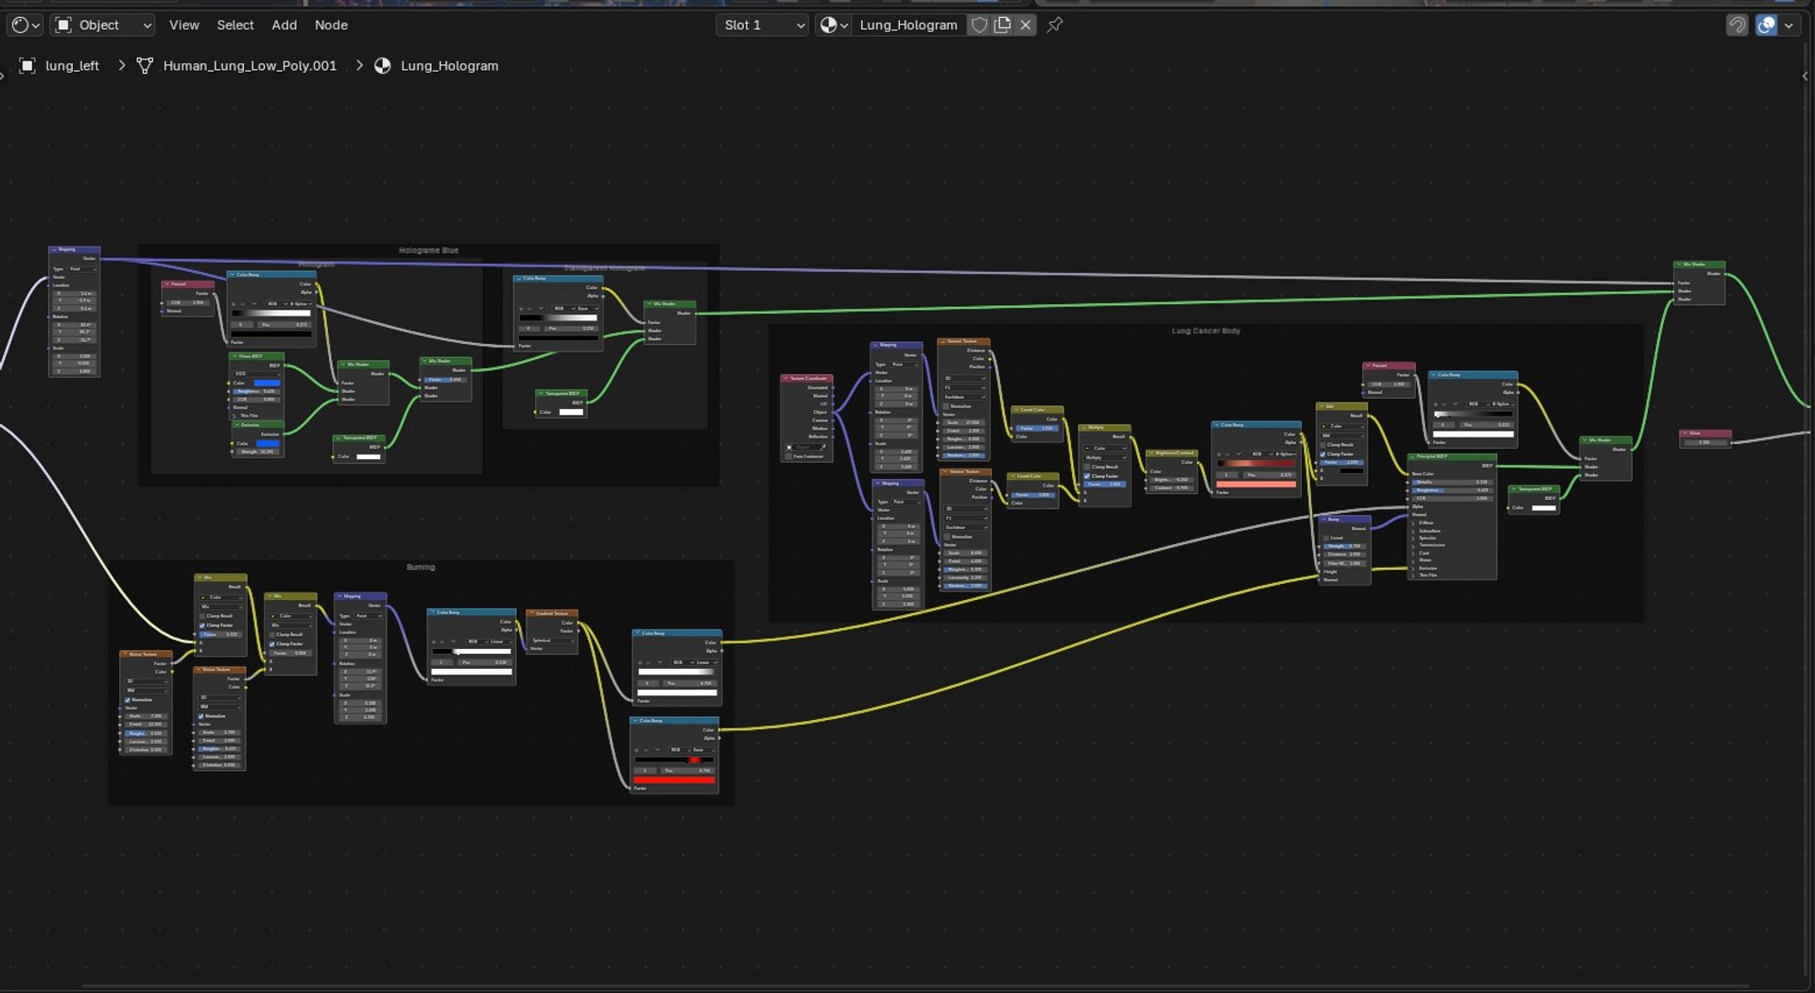This screenshot has width=1815, height=993.
Task: Click the Strength slider in Bump node
Action: [x=1343, y=546]
